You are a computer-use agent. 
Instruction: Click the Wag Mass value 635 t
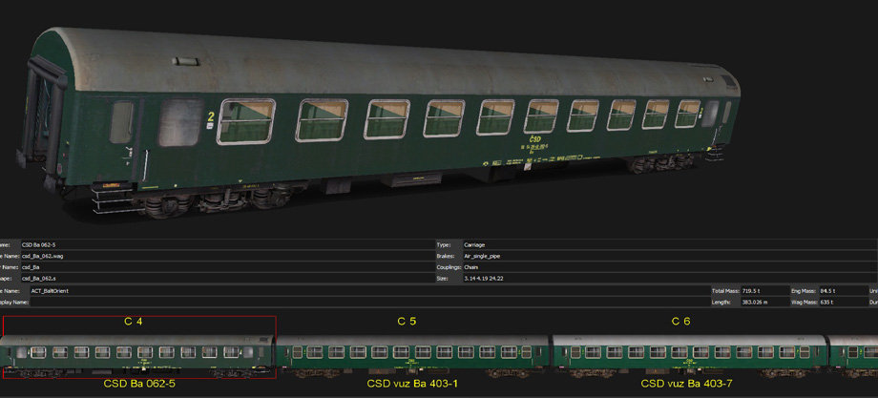843,303
